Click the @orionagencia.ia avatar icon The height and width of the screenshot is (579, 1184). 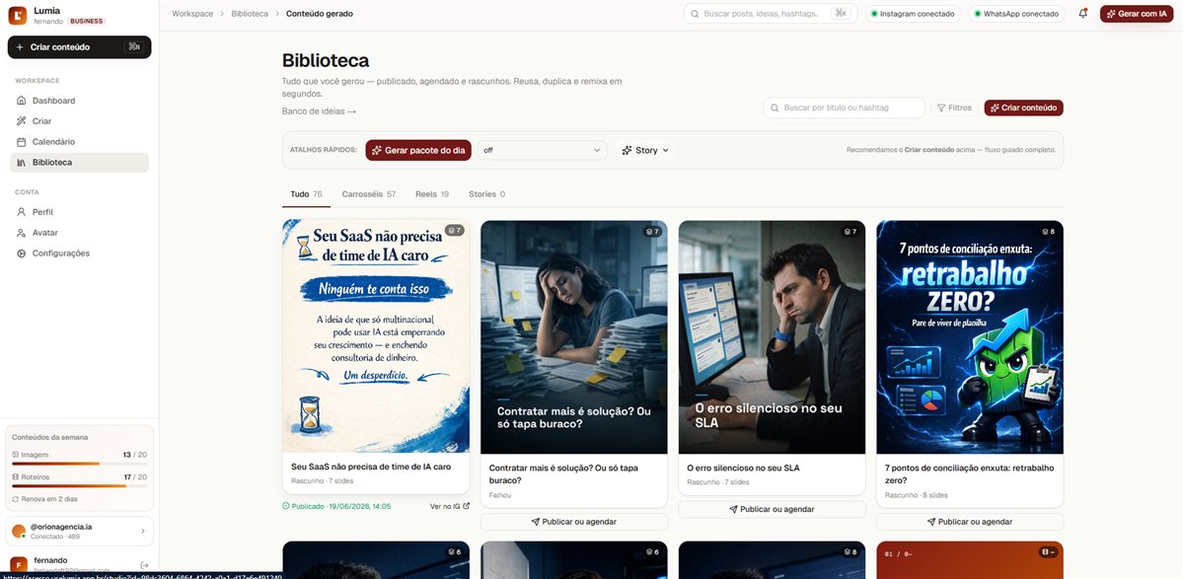[19, 531]
